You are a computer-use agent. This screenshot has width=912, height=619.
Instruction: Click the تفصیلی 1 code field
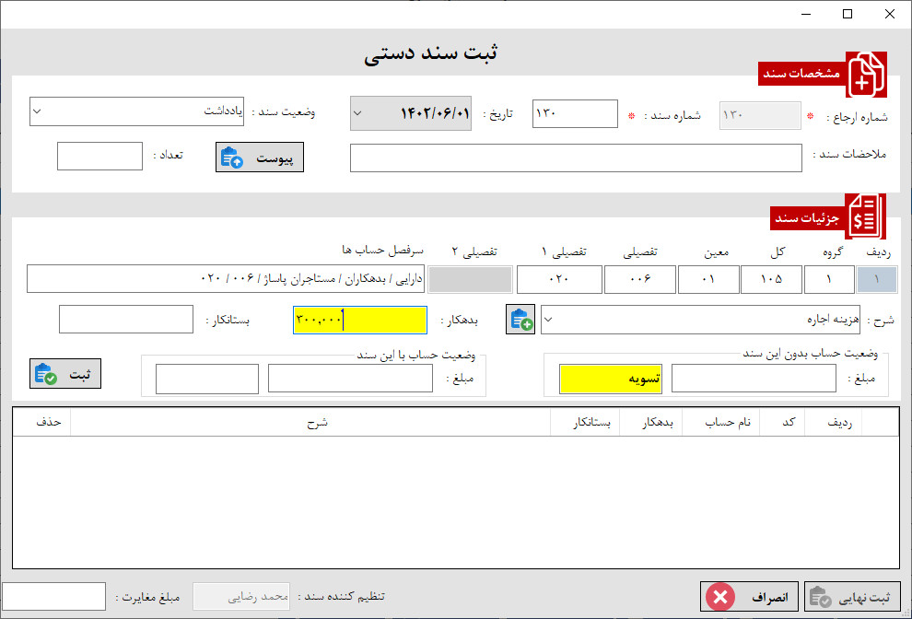point(557,278)
